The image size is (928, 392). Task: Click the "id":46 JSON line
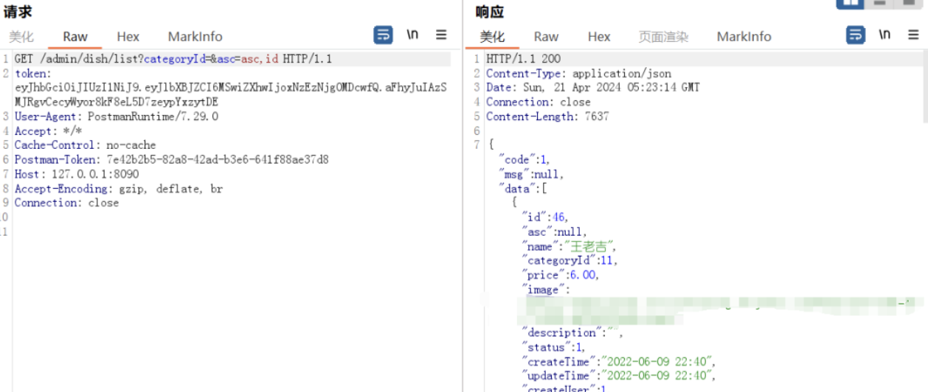click(x=545, y=217)
